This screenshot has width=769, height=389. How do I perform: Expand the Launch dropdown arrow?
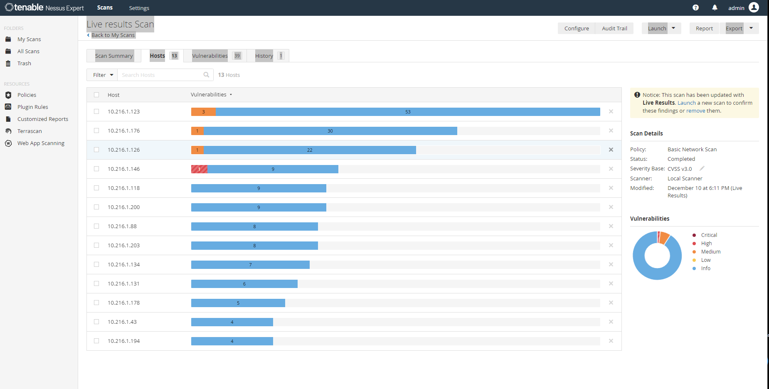[674, 28]
